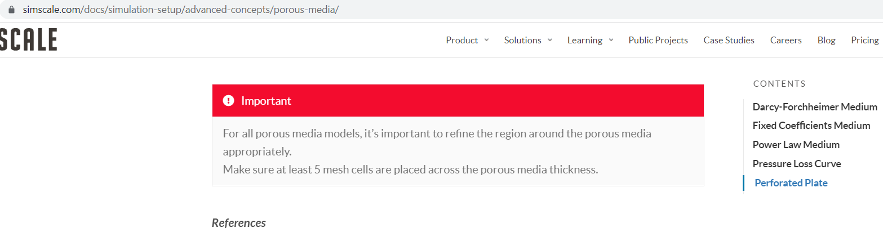
Task: Click the CONTENTS sidebar heading
Action: click(x=779, y=84)
